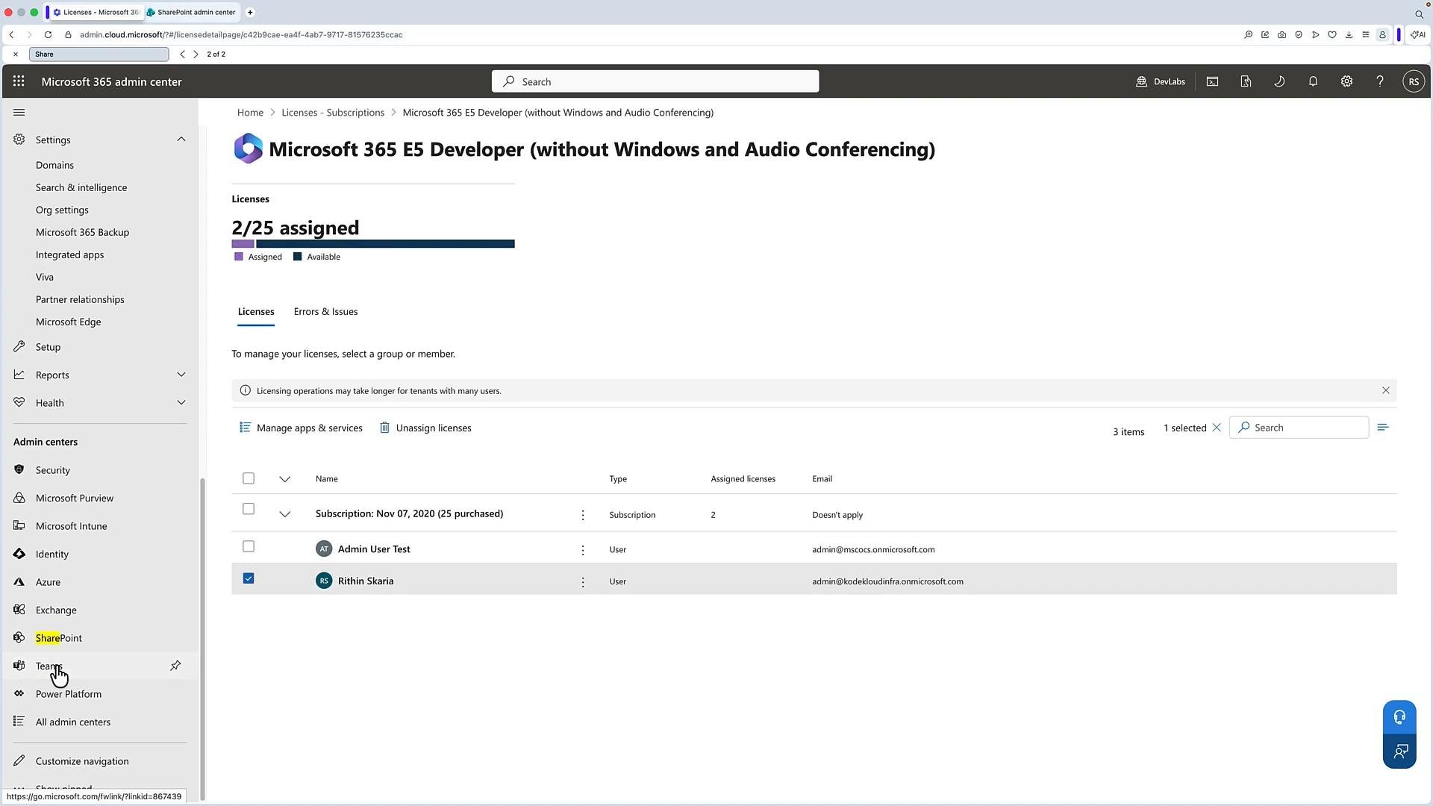Open more actions for Subscription row
Viewport: 1433px width, 806px height.
point(583,515)
